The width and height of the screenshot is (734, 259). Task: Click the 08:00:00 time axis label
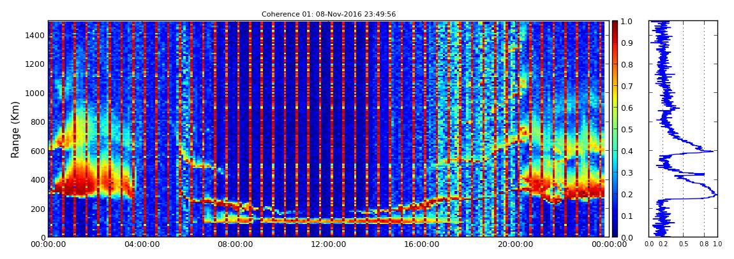tap(234, 244)
